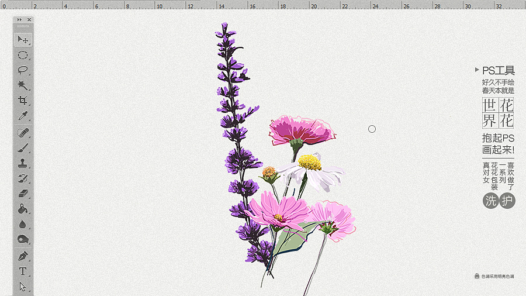This screenshot has width=526, height=296.
Task: Click the horizontal ruler at mark 16
Action: [252, 5]
